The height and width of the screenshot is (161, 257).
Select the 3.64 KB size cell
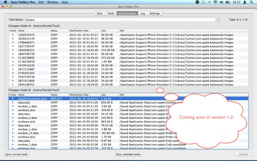point(106,106)
